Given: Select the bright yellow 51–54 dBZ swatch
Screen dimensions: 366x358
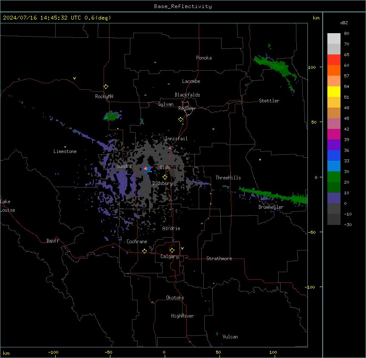Looking at the screenshot, I should pyautogui.click(x=334, y=91).
